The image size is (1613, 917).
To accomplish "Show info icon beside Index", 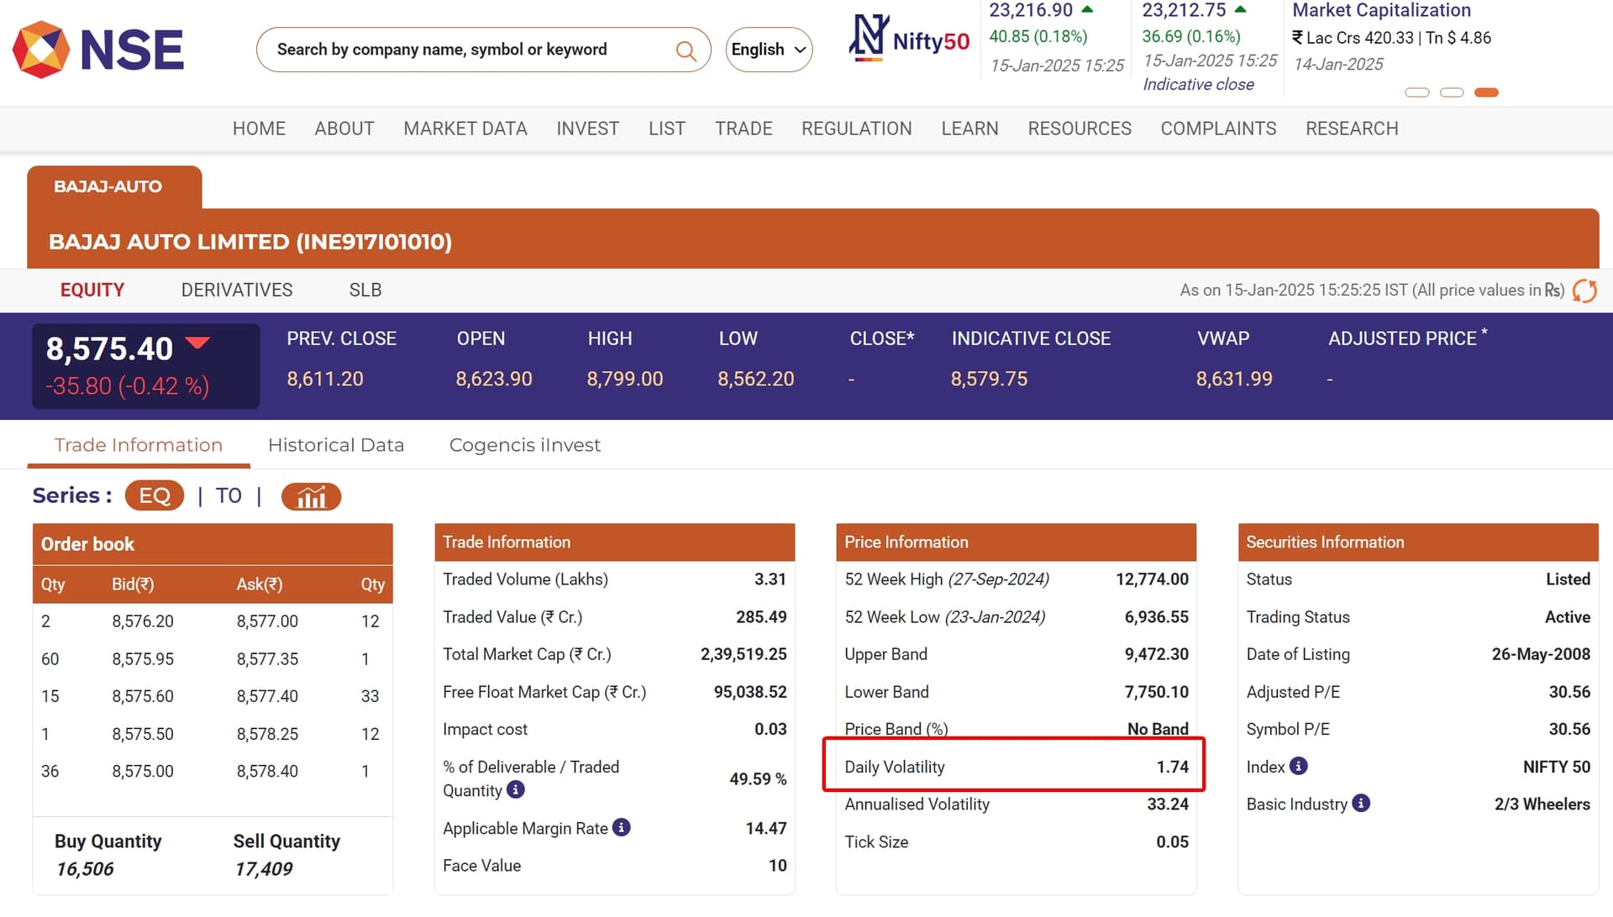I will coord(1298,767).
